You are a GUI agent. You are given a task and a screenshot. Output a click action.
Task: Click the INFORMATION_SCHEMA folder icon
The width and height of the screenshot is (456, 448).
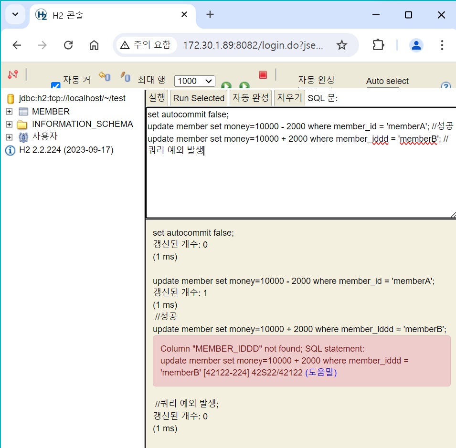22,125
